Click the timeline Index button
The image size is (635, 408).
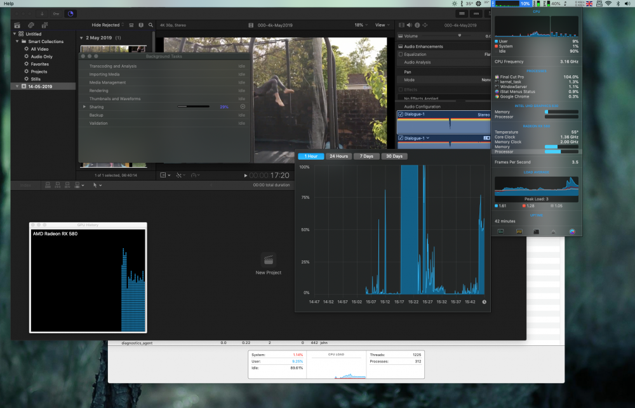[x=25, y=185]
